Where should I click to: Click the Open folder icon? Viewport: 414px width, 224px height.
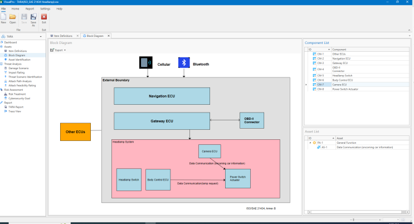pyautogui.click(x=13, y=18)
